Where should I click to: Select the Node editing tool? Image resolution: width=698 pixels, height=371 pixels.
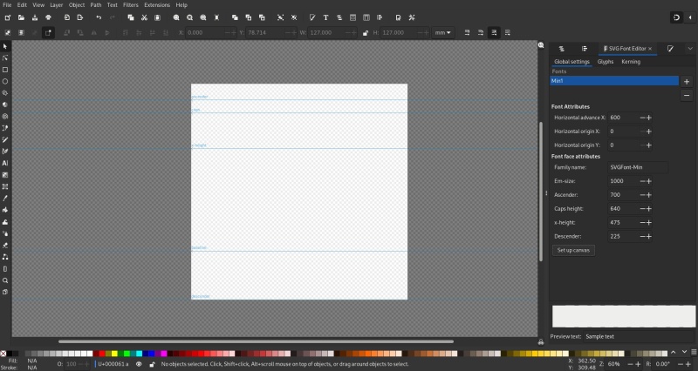5,58
